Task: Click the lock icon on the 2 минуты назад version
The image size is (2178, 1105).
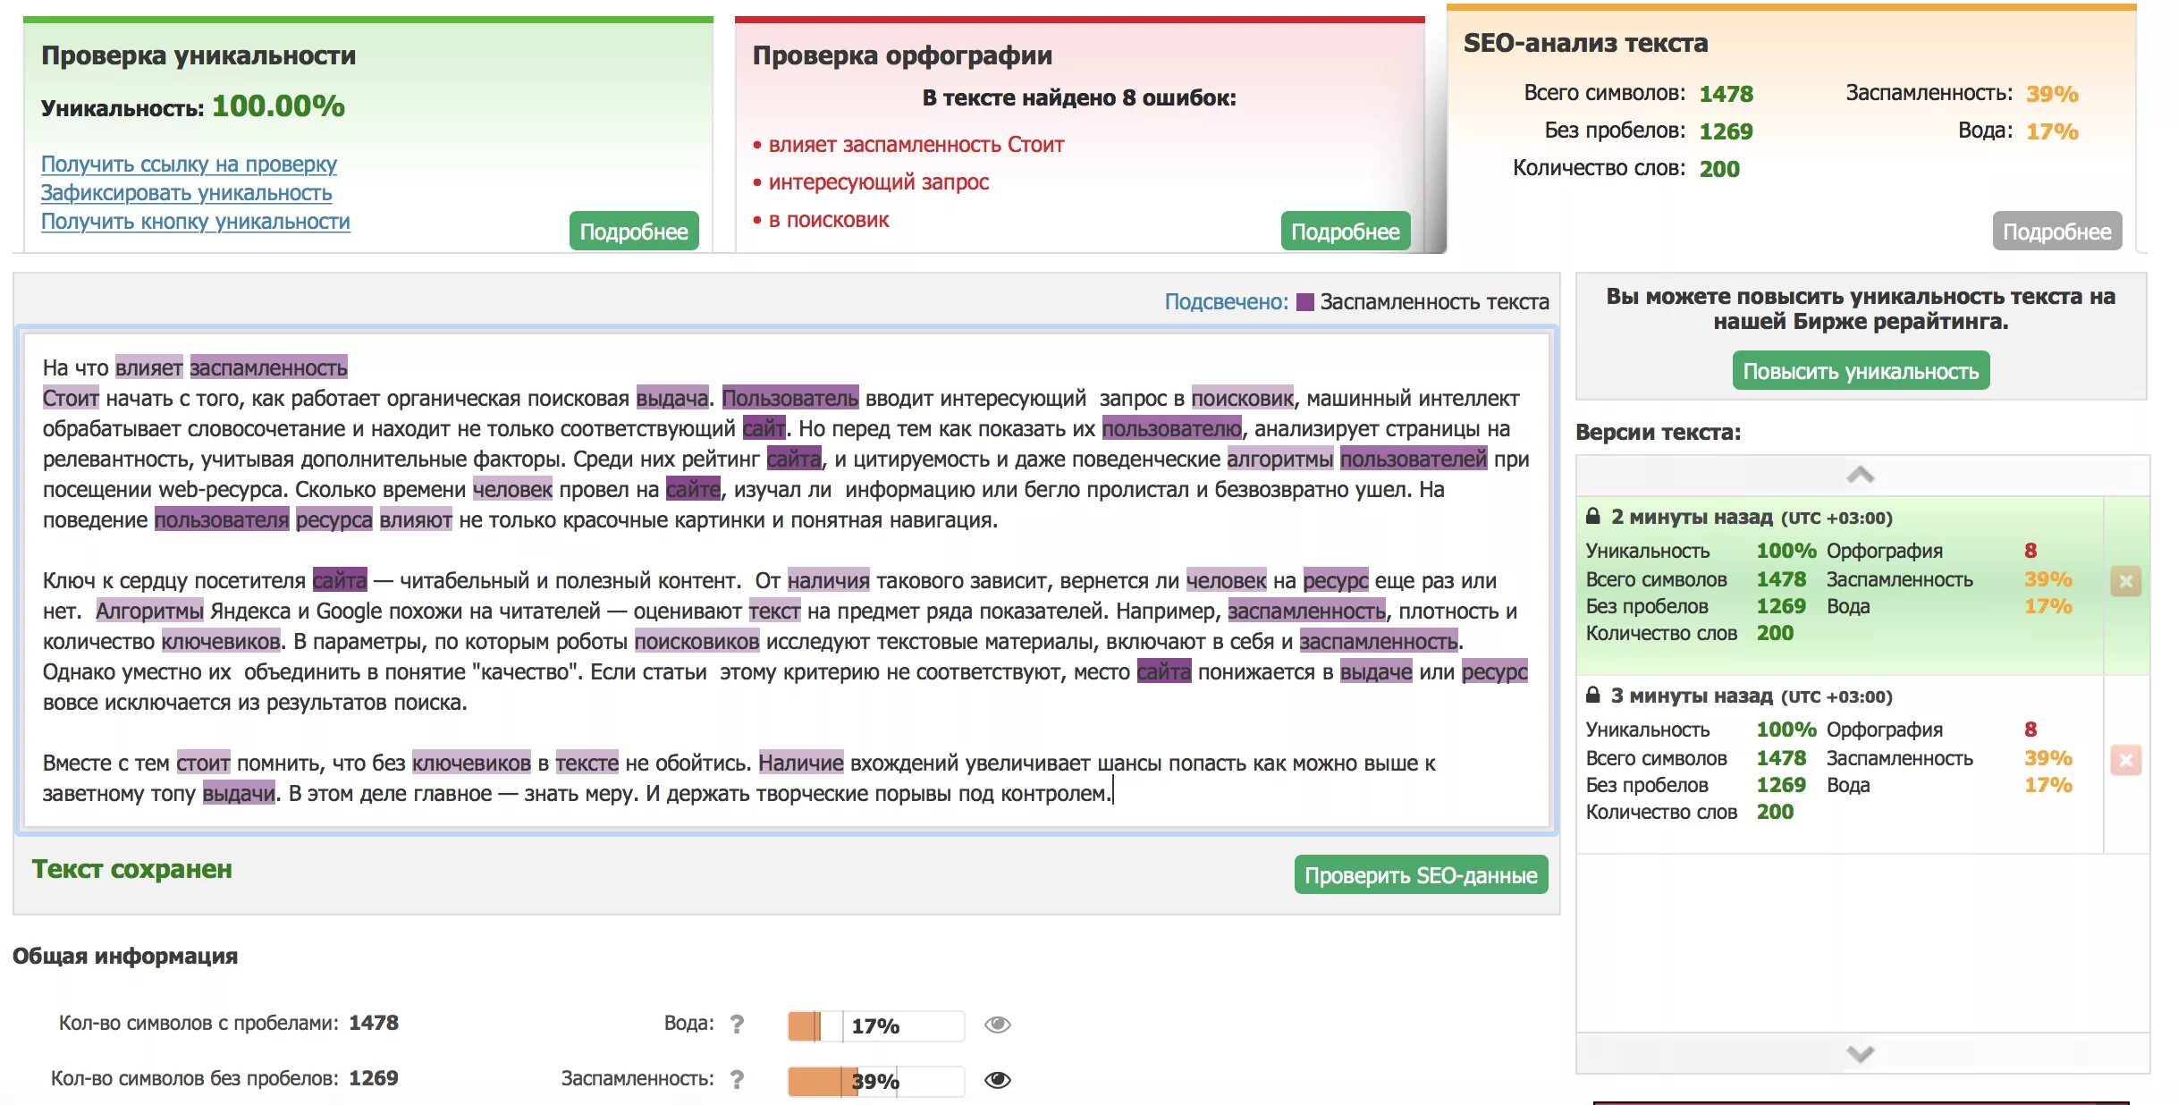Action: (1592, 517)
